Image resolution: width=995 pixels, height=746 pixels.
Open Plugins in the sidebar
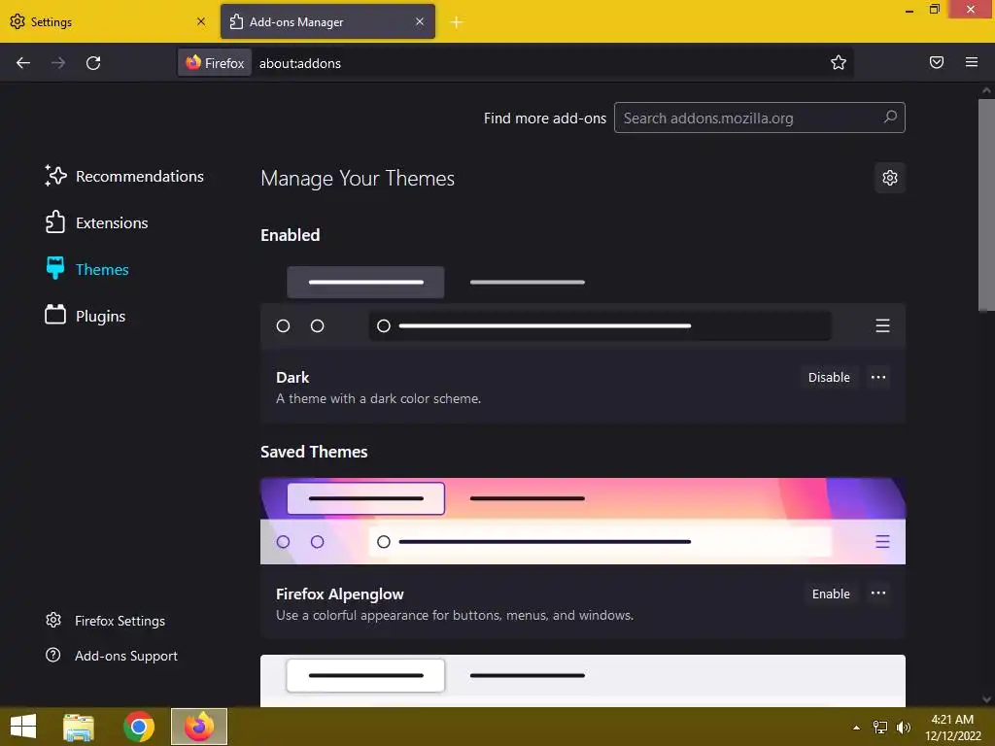coord(86,316)
